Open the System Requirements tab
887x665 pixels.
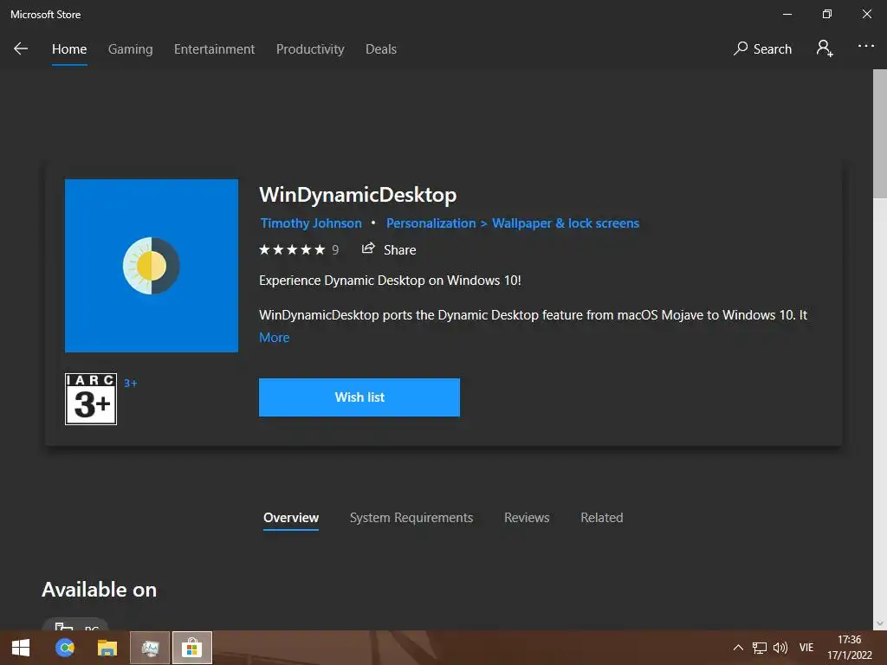tap(411, 518)
